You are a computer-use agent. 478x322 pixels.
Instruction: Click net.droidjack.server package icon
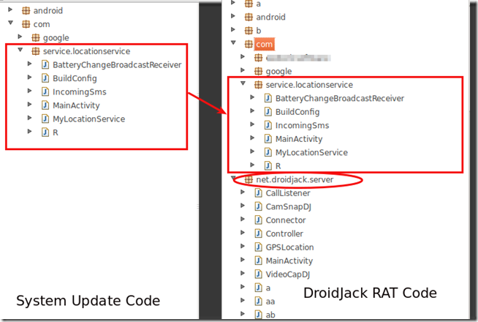click(249, 180)
